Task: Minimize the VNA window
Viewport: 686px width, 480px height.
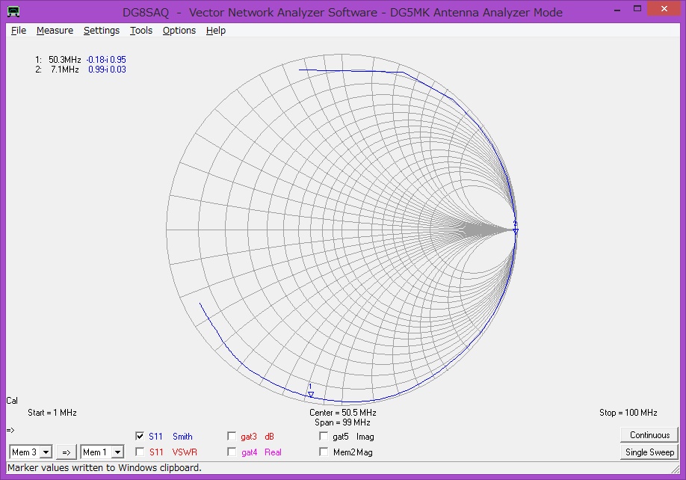Action: (617, 10)
